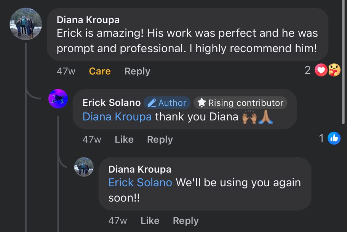Click the Author pencil badge
The image size is (347, 232).
(167, 103)
